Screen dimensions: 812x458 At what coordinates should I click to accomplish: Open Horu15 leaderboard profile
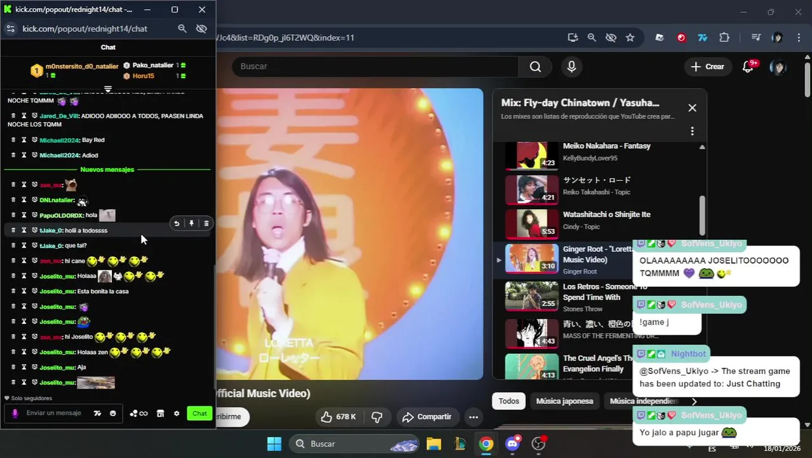143,76
